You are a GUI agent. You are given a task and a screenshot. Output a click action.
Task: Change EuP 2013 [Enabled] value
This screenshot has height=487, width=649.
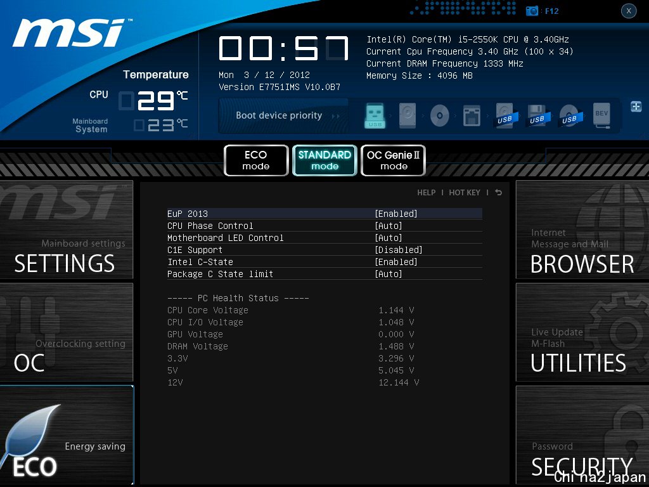[396, 214]
